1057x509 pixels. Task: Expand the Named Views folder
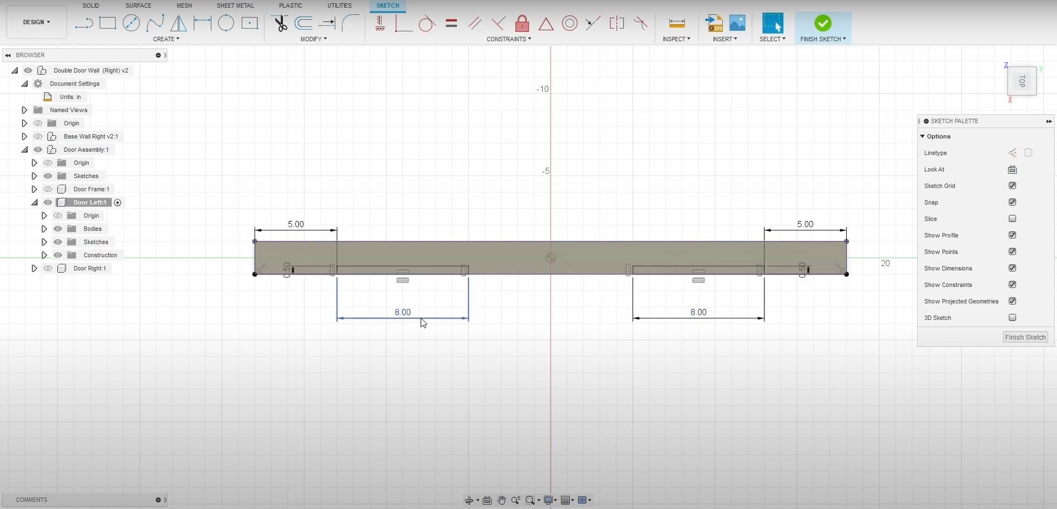[x=24, y=110]
